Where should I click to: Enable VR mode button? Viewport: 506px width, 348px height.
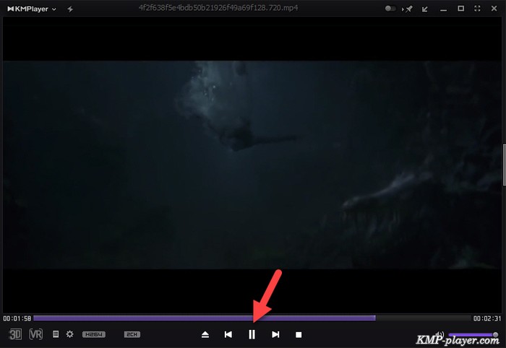36,334
